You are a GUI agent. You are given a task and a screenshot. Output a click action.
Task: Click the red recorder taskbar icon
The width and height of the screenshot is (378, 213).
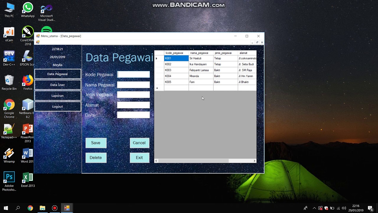[55, 208]
